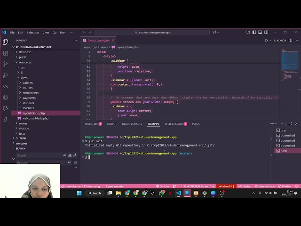Expand the enrollments folder
Screen dimensions: 301x226
(x=30, y=93)
